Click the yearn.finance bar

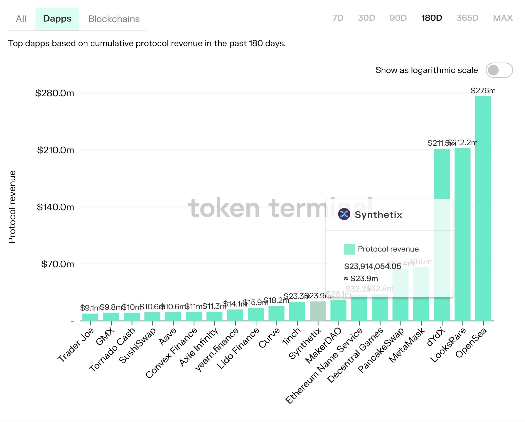click(x=235, y=315)
